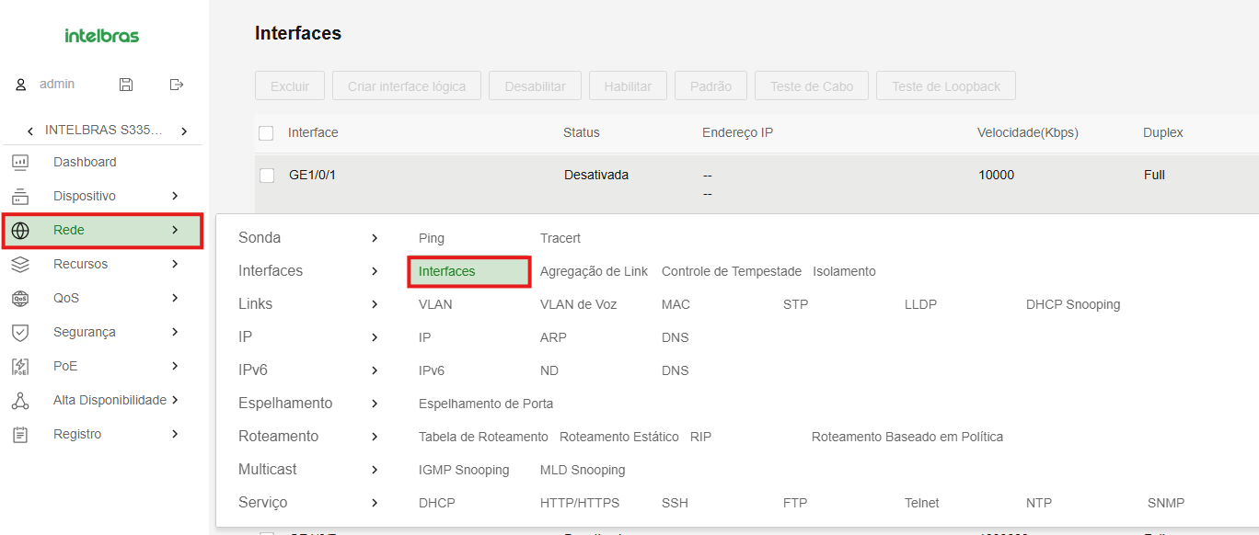This screenshot has height=535, width=1259.
Task: Click the Recursos layers icon
Action: (x=20, y=265)
